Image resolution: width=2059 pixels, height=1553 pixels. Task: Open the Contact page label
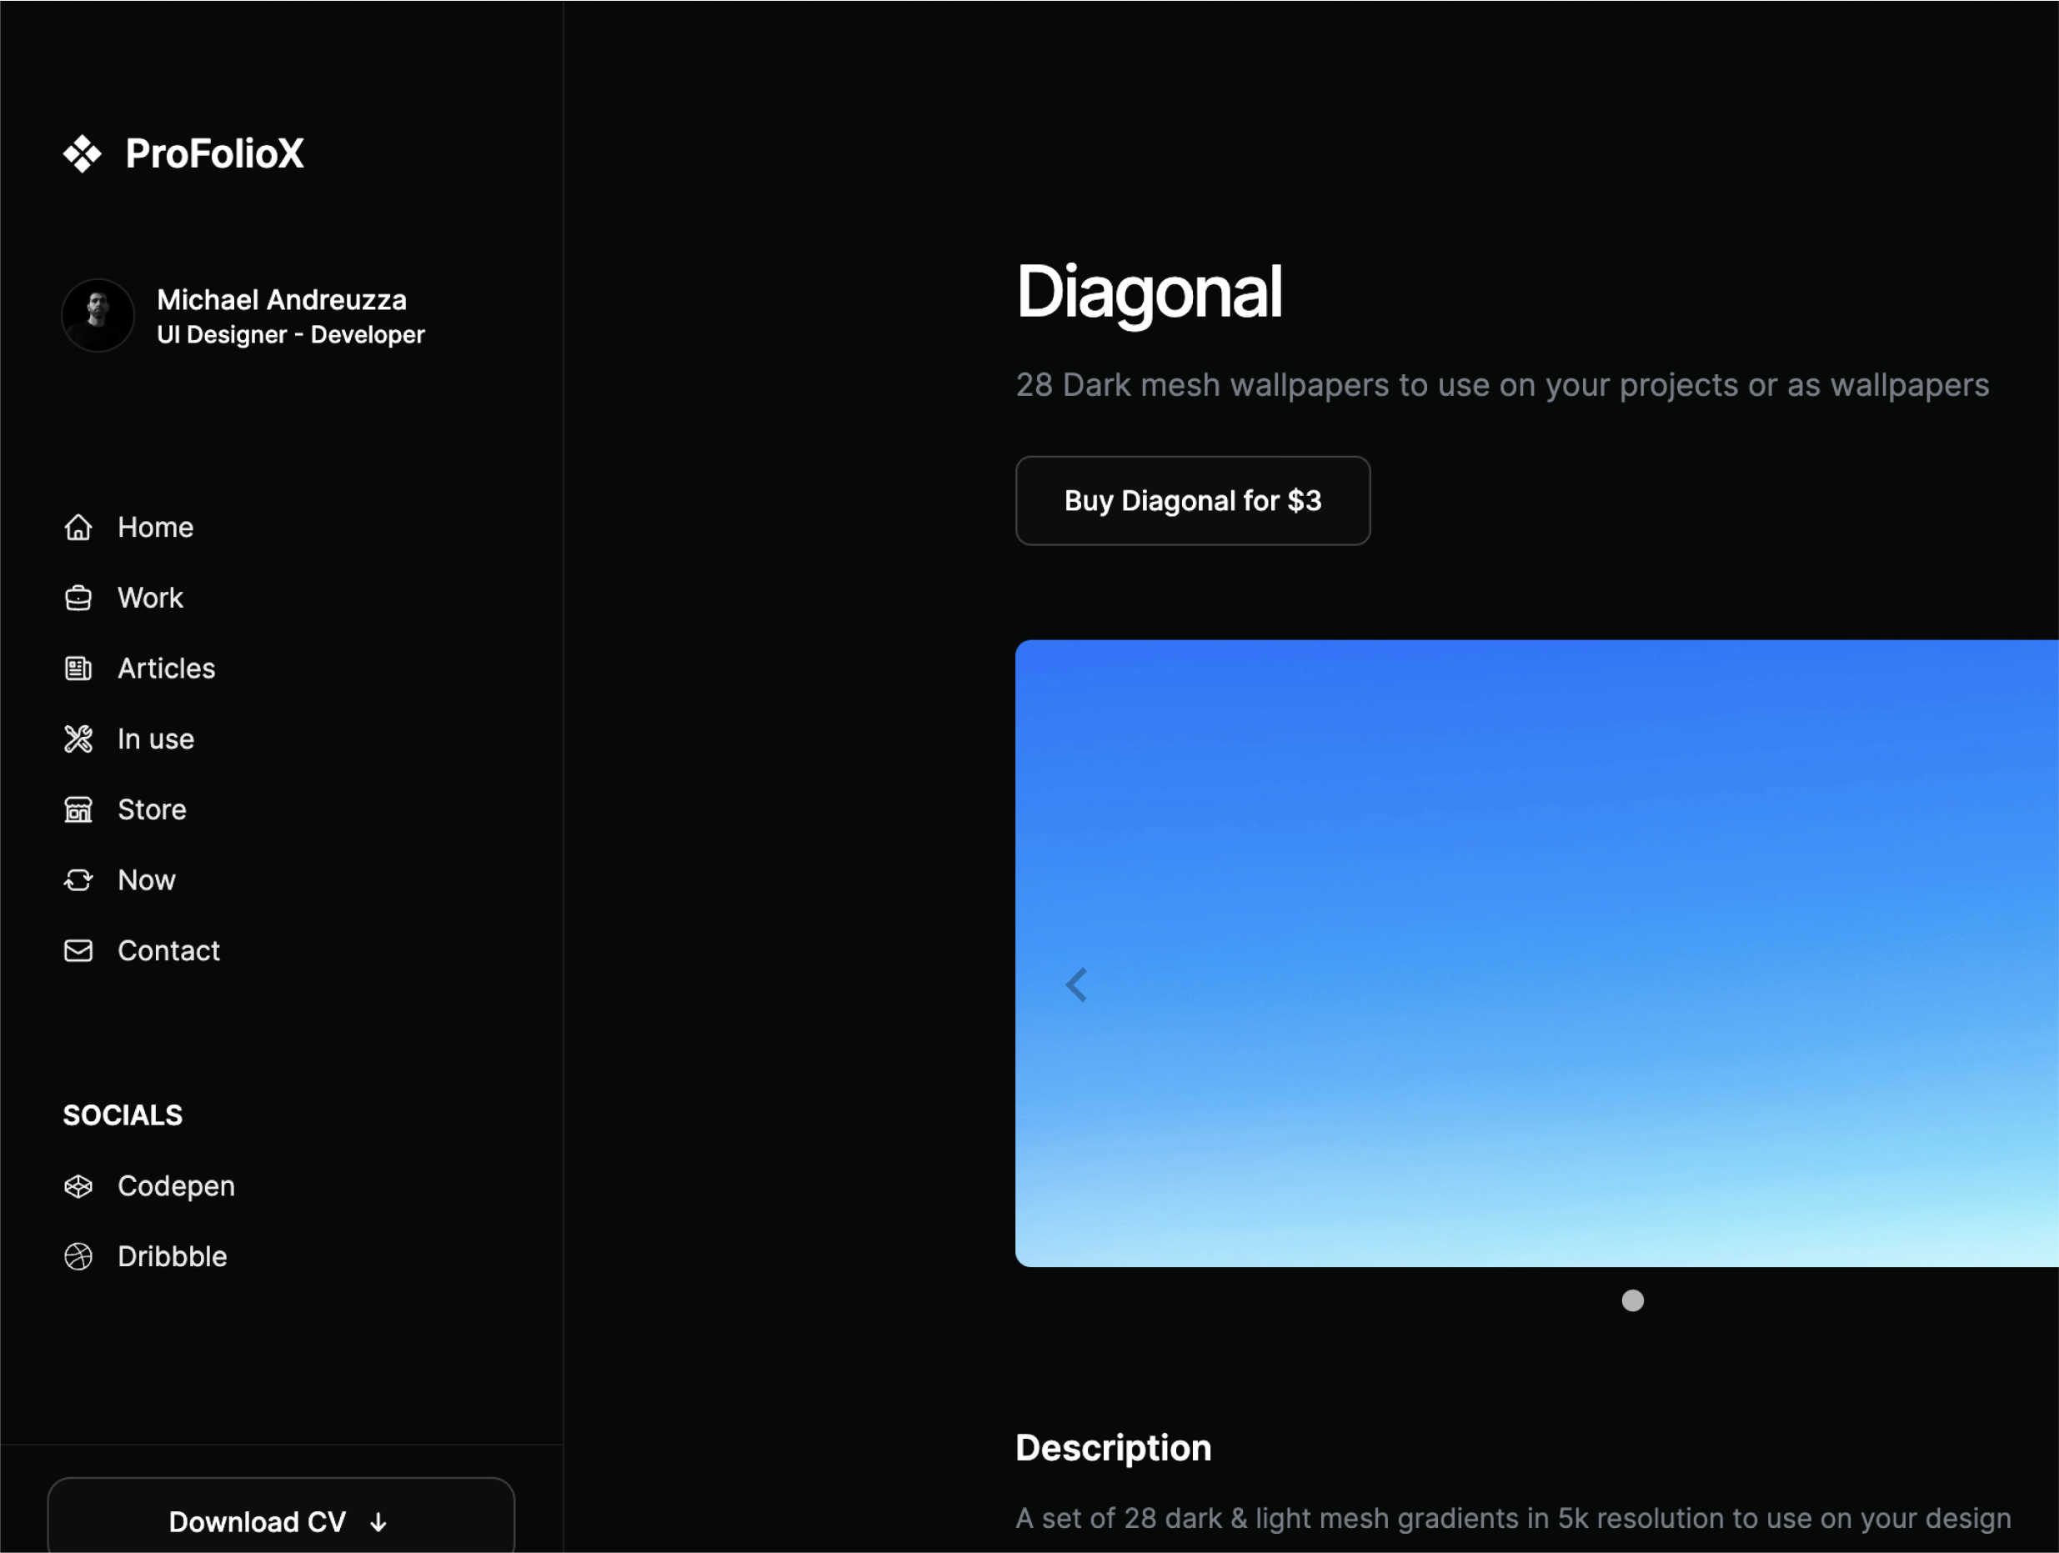click(168, 951)
